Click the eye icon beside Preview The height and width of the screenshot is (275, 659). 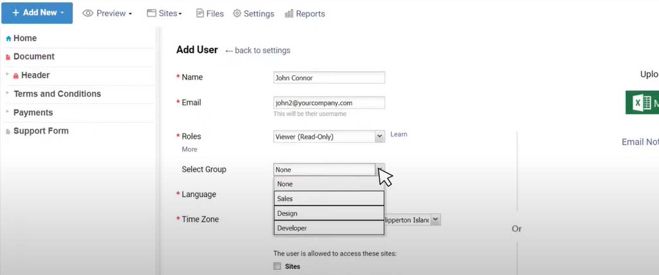88,13
